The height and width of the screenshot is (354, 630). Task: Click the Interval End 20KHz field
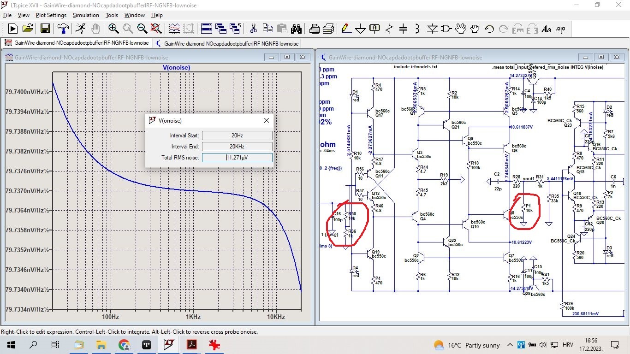point(237,147)
